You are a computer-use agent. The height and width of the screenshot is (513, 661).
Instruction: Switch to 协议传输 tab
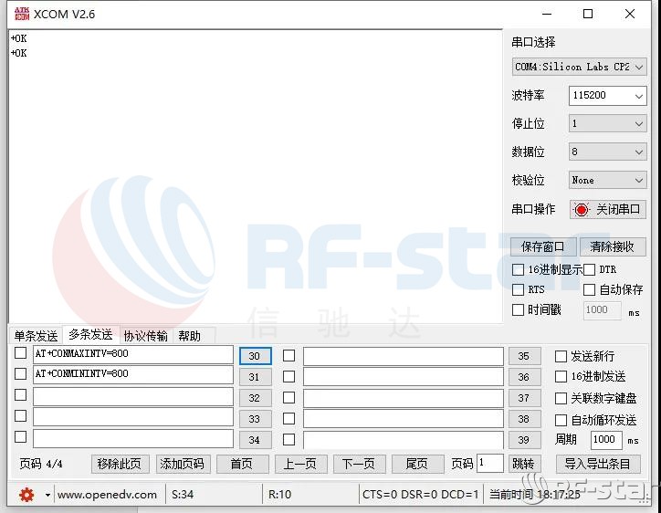coord(145,336)
